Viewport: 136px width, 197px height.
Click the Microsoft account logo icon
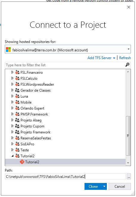point(8,50)
